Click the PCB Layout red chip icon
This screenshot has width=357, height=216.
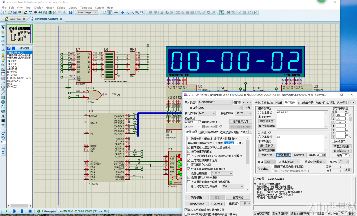35,13
